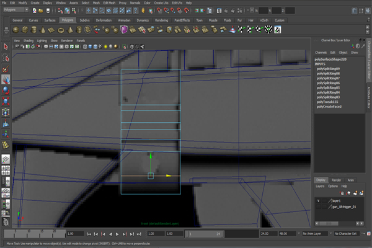This screenshot has width=372, height=248.
Task: Toggle the yellow light bulb lighting icon
Action: point(105,46)
